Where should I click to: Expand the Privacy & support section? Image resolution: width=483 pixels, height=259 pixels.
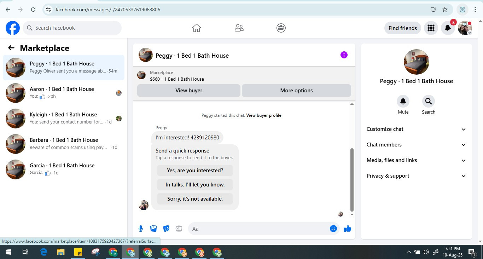click(x=417, y=176)
